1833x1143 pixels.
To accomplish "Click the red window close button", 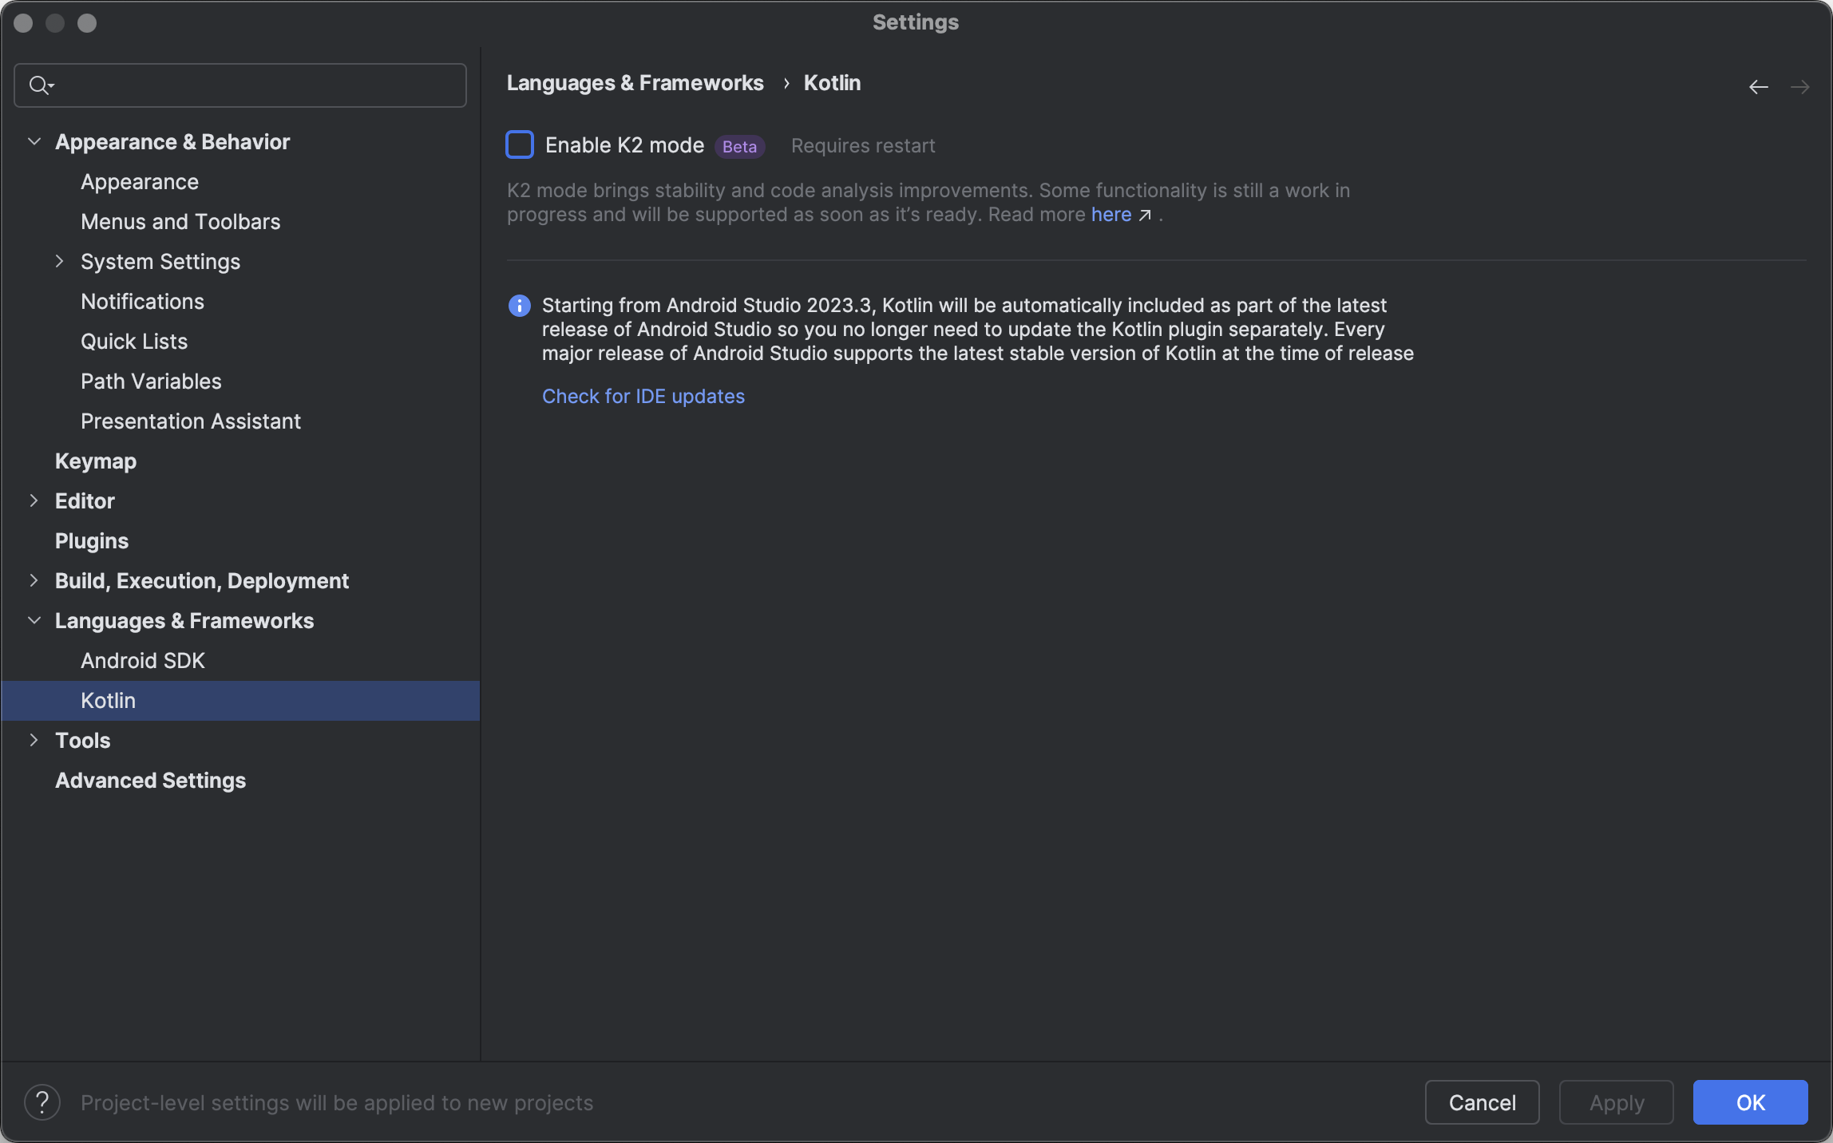I will (23, 23).
